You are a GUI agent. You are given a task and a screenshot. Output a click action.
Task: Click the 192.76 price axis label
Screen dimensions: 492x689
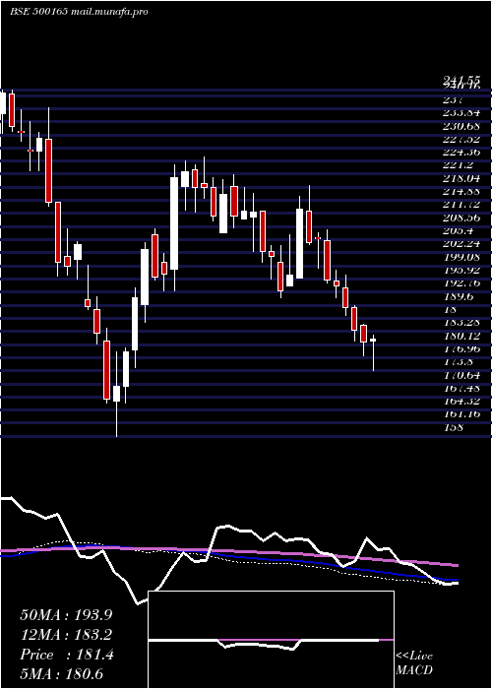[461, 283]
